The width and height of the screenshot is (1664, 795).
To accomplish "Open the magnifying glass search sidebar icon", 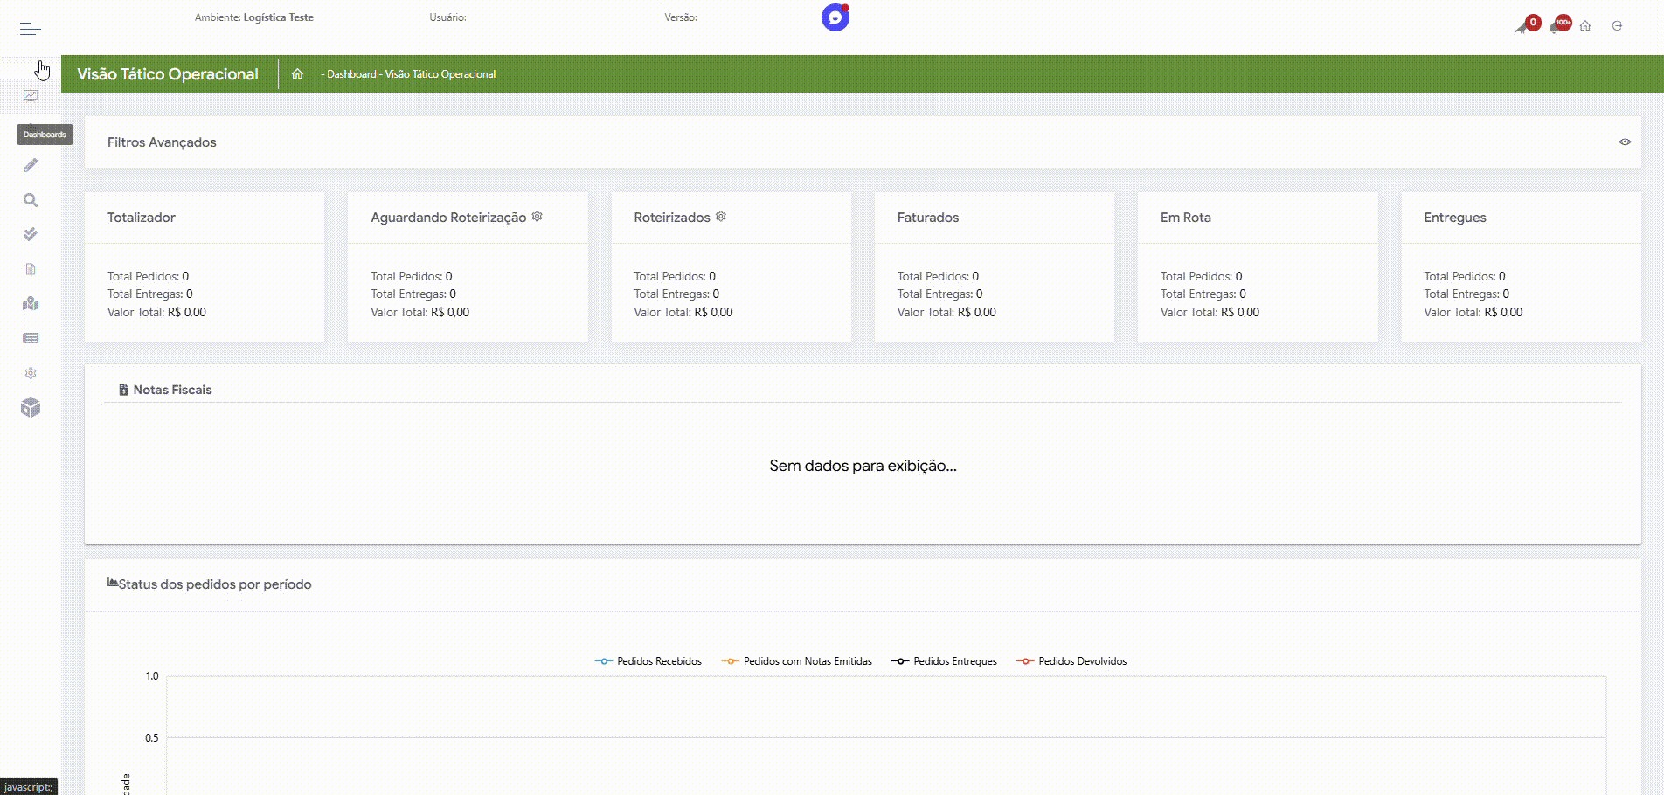I will tap(31, 200).
